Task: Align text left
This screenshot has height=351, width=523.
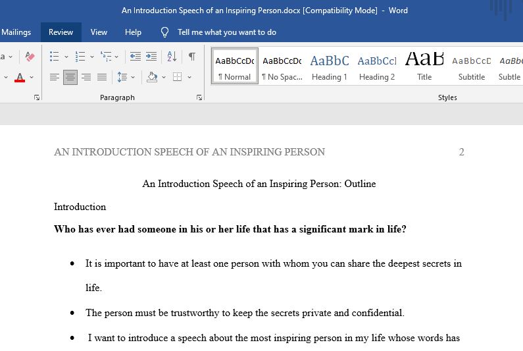Action: pyautogui.click(x=55, y=78)
